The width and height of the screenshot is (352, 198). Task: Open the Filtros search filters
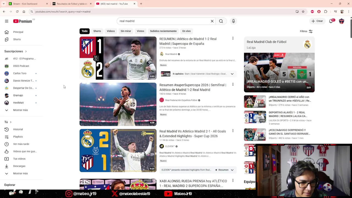306,31
